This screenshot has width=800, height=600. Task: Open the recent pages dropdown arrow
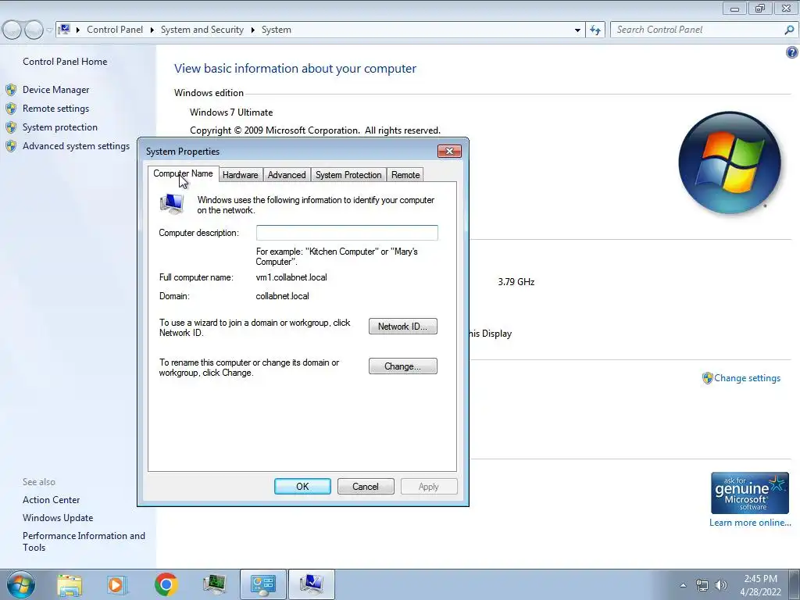[49, 30]
